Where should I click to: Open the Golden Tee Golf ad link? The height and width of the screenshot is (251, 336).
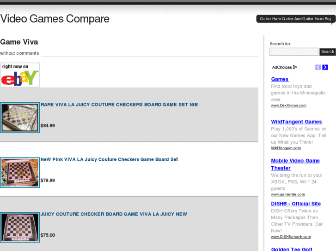[x=292, y=249]
